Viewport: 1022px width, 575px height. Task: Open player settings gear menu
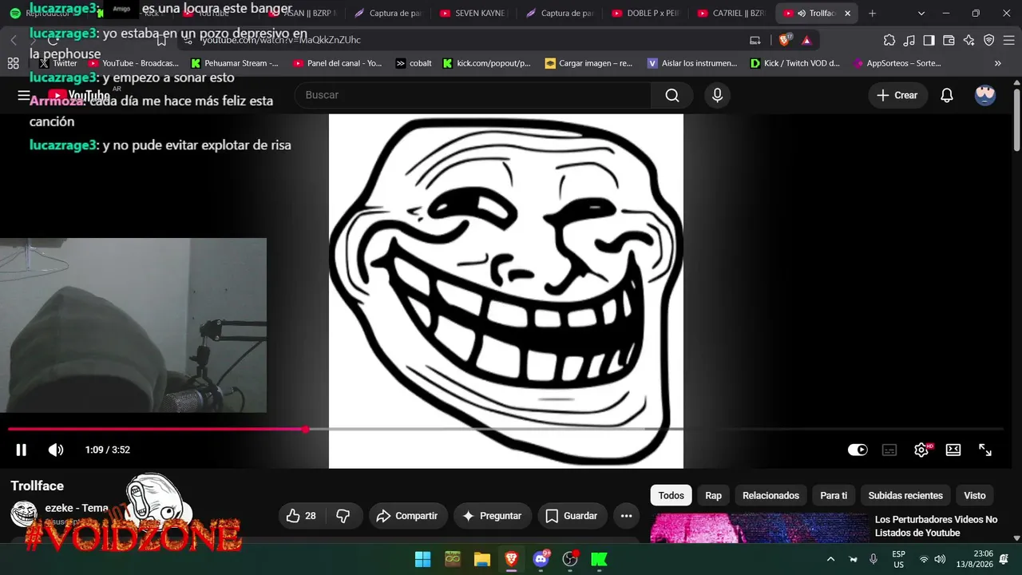(921, 450)
